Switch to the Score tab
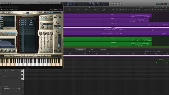Image resolution: width=169 pixels, height=95 pixels. coord(92,49)
